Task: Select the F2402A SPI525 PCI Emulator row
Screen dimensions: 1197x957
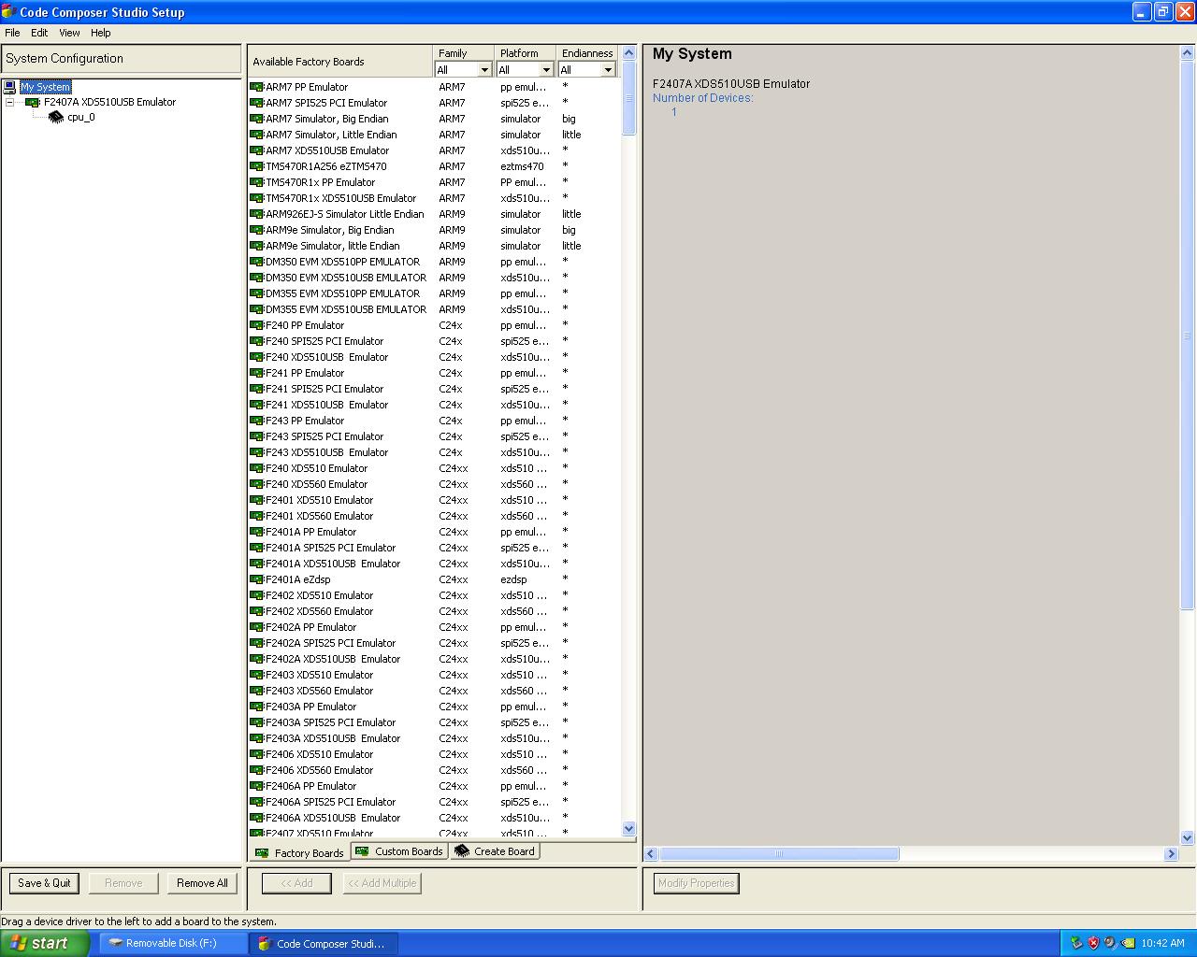Action: tap(433, 643)
